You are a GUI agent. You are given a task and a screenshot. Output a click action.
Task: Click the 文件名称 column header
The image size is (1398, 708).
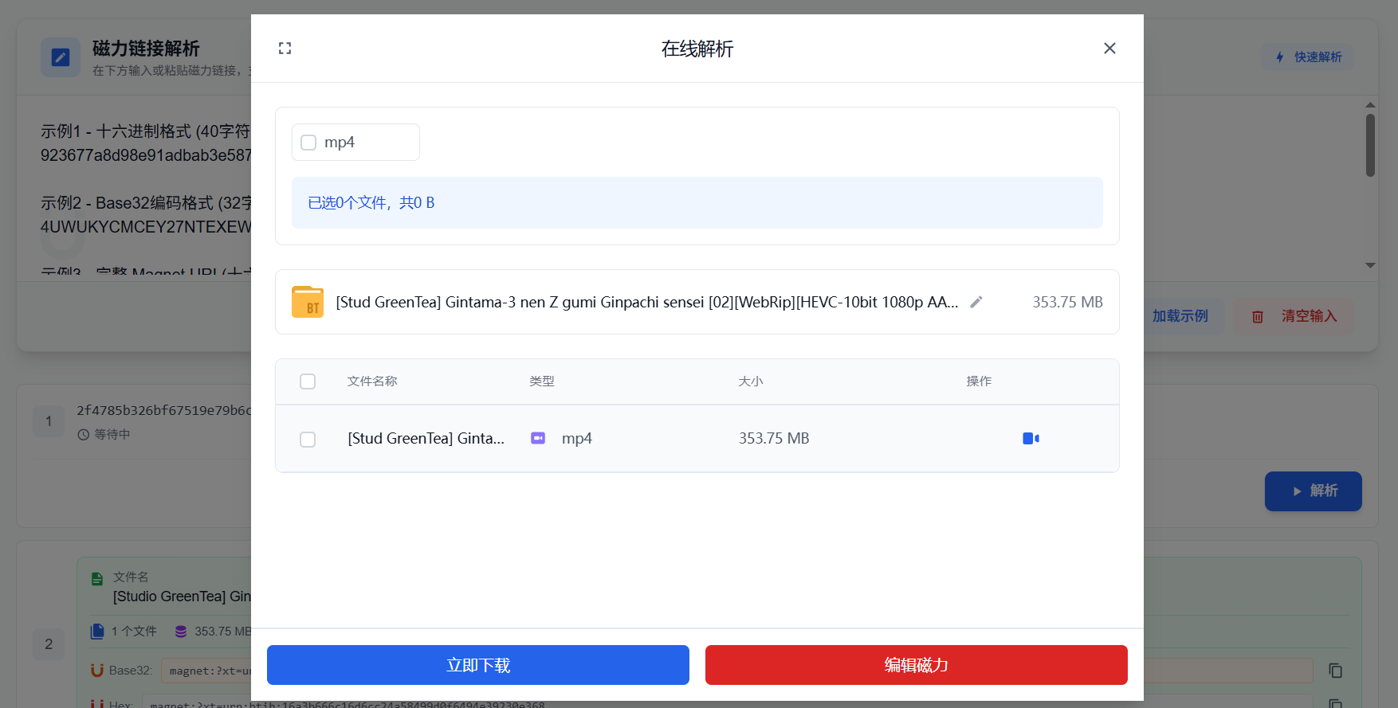coord(372,381)
